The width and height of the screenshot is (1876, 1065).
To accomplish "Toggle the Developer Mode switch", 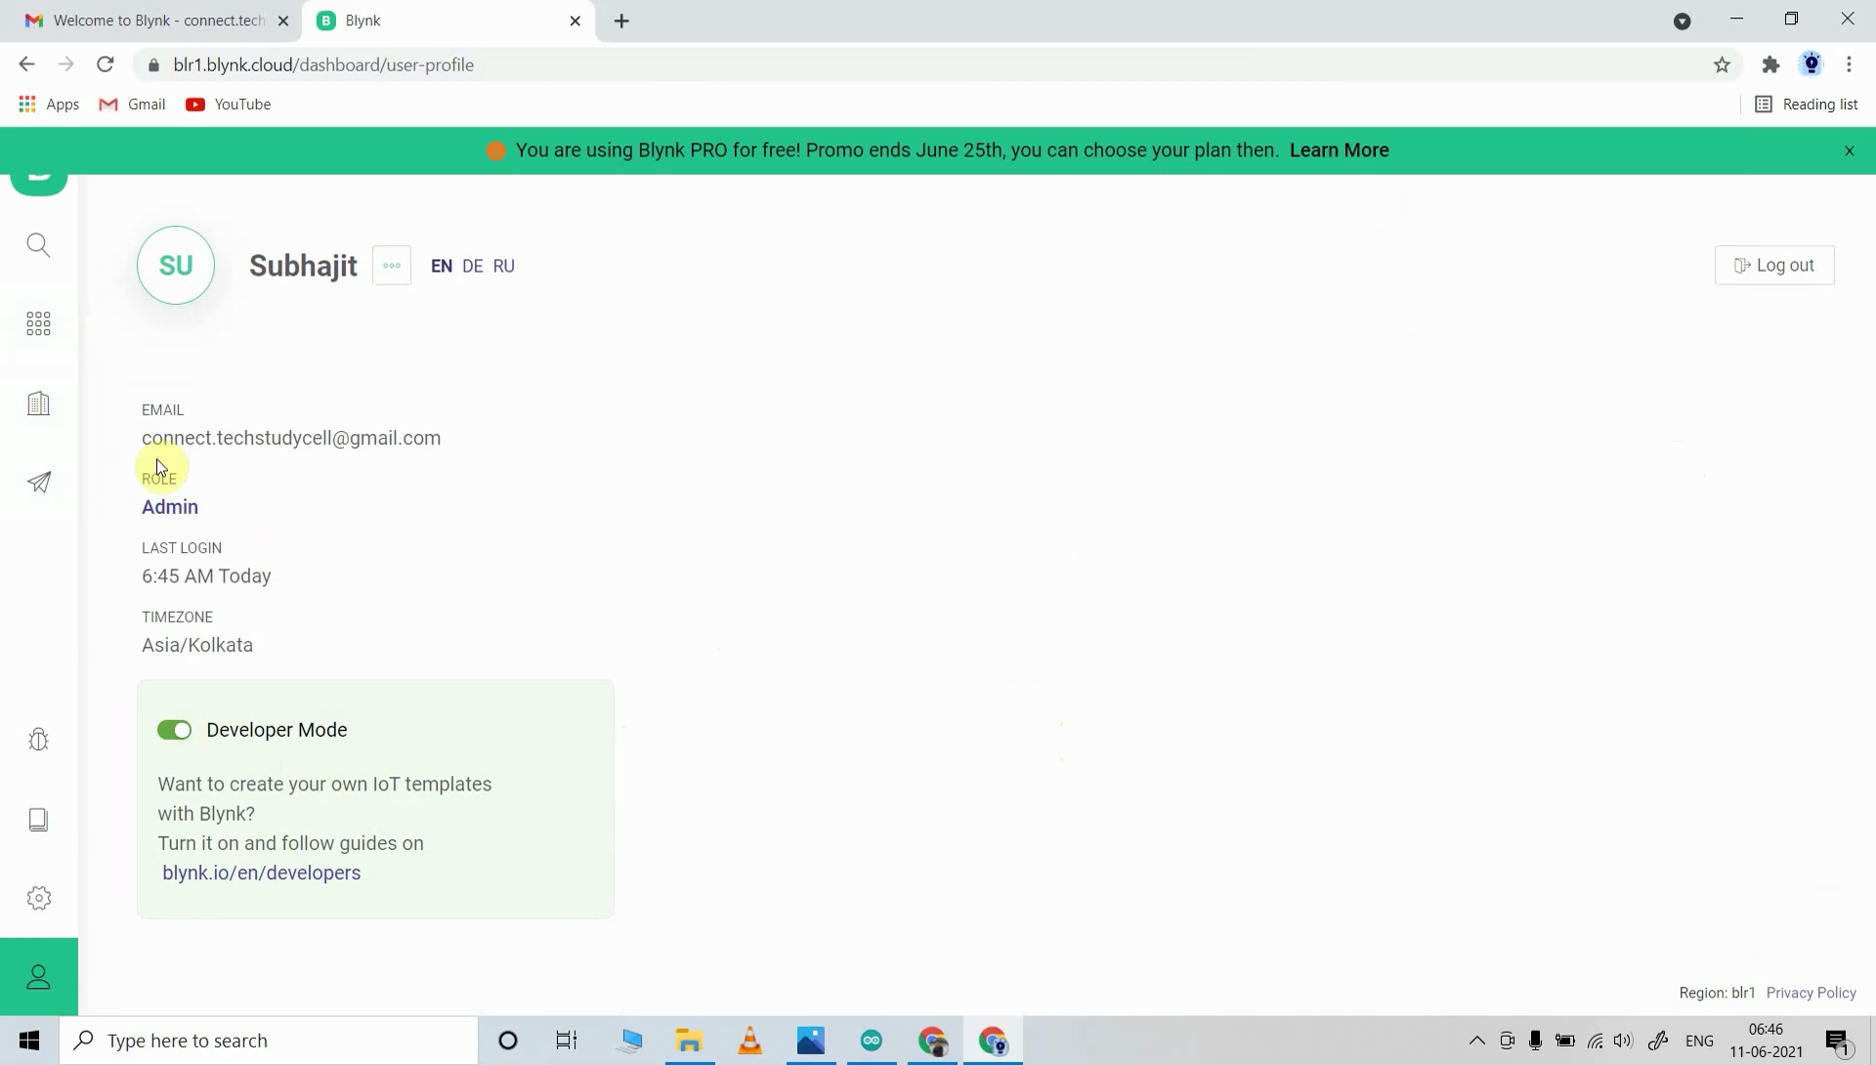I will (x=175, y=731).
